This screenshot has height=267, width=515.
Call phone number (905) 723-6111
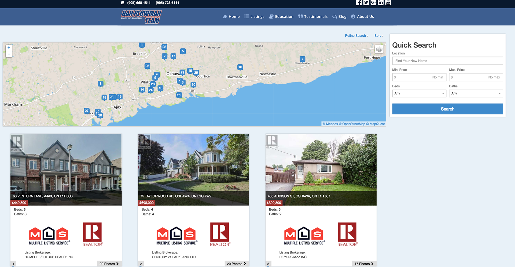167,3
